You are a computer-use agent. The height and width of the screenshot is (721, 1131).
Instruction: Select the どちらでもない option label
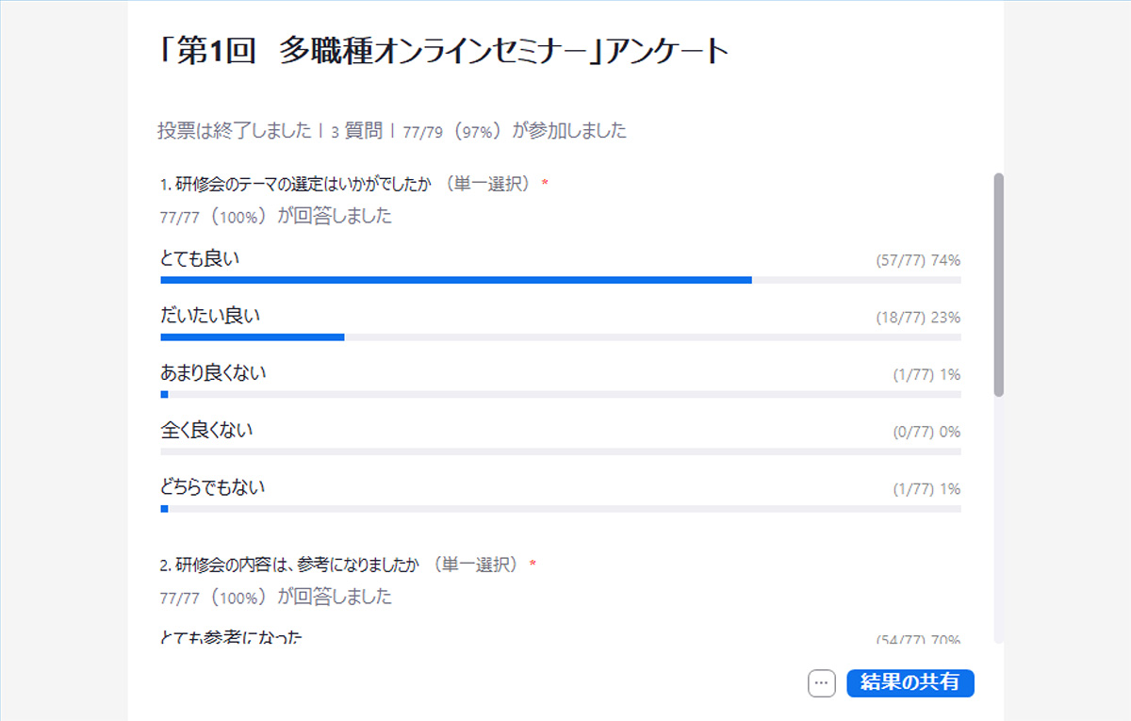click(212, 488)
